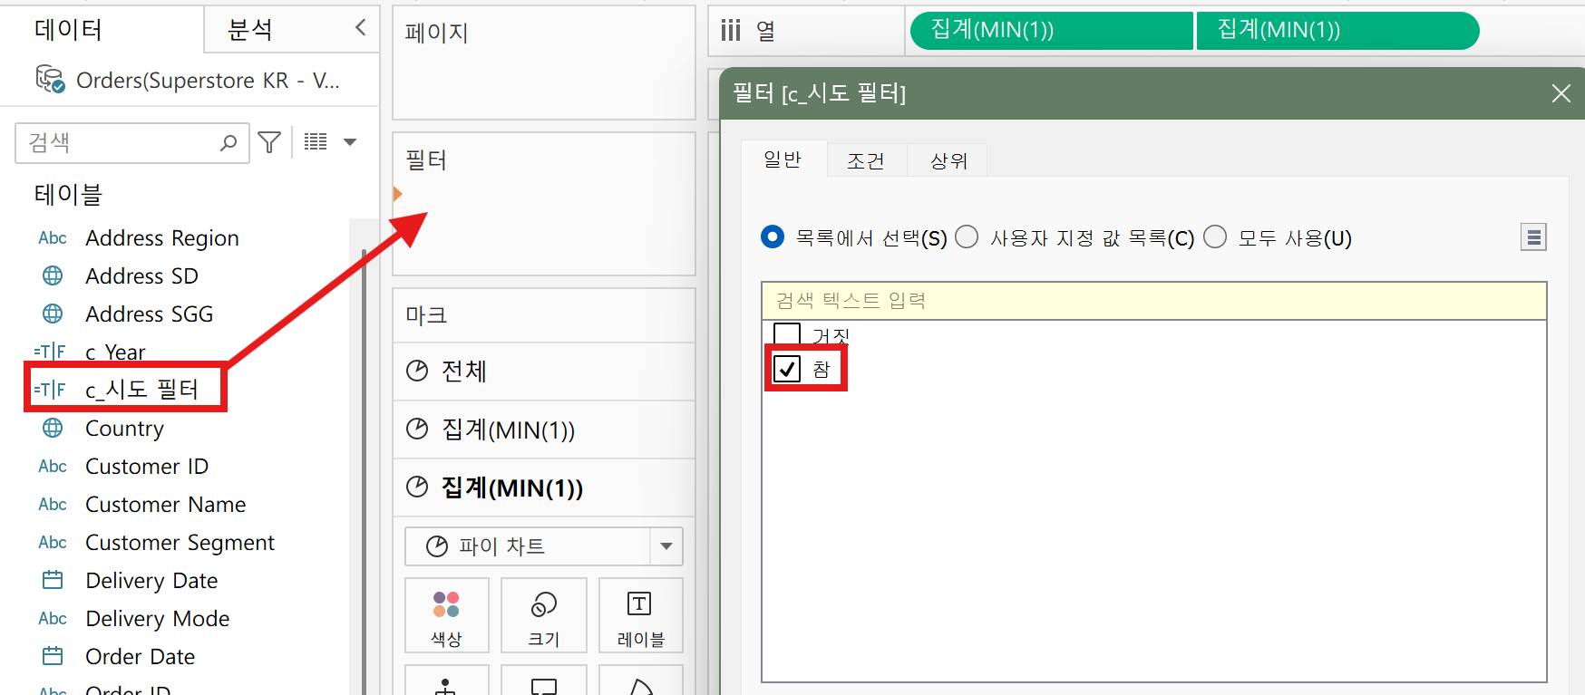Image resolution: width=1585 pixels, height=695 pixels.
Task: Select the 모두 사용(U) radio option
Action: tap(1215, 237)
